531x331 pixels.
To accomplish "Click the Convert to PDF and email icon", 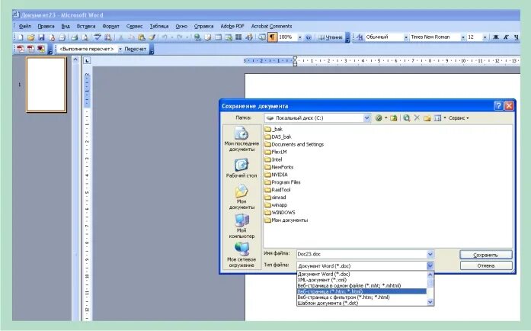I will click(x=30, y=49).
